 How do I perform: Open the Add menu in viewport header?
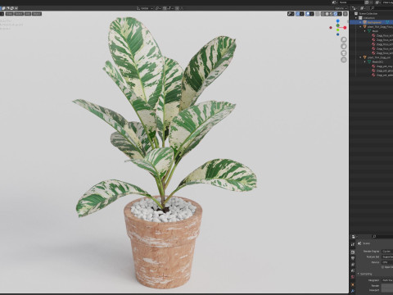[x=28, y=14]
